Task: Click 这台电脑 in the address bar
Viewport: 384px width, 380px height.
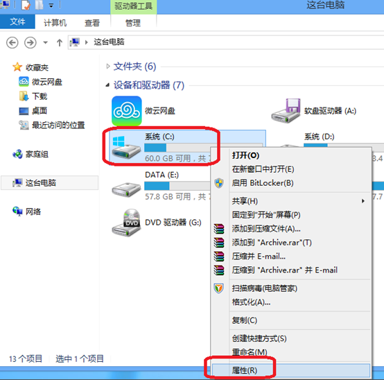Action: pyautogui.click(x=109, y=42)
